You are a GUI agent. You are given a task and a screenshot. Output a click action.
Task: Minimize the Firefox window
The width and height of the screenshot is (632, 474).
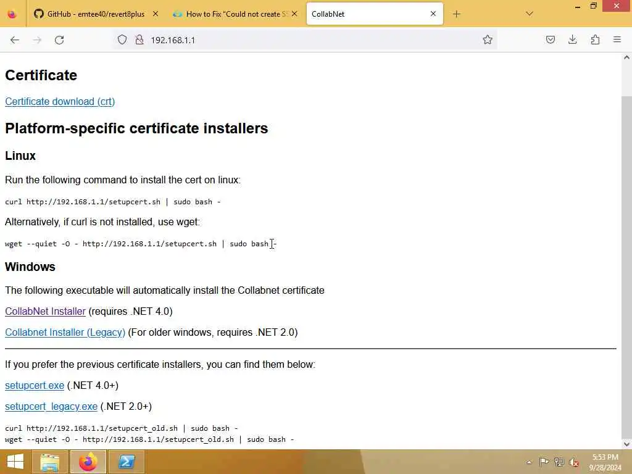point(578,6)
